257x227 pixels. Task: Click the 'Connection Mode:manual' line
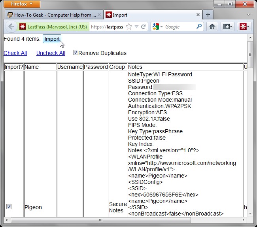[160, 100]
